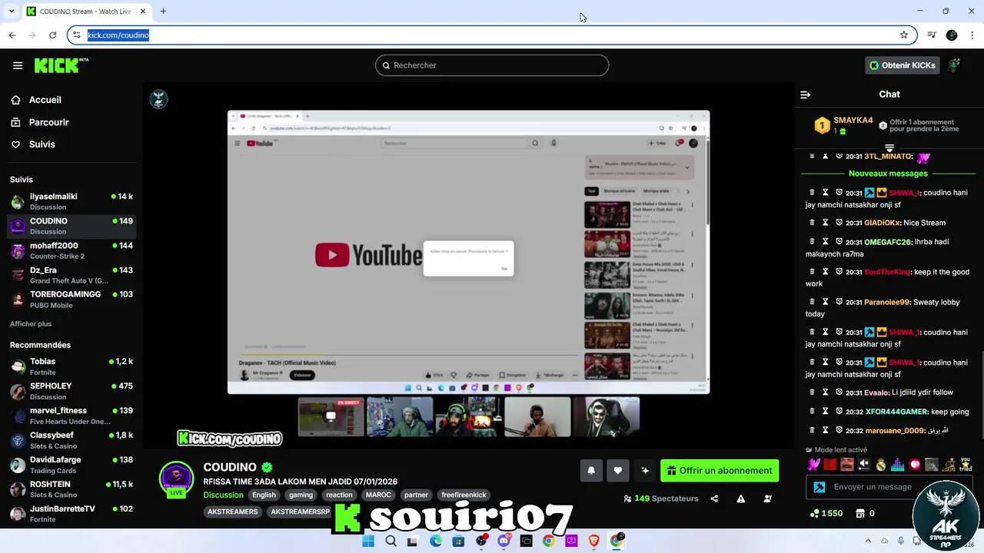Select the equalizer bars emote
The width and height of the screenshot is (984, 553).
point(898,465)
